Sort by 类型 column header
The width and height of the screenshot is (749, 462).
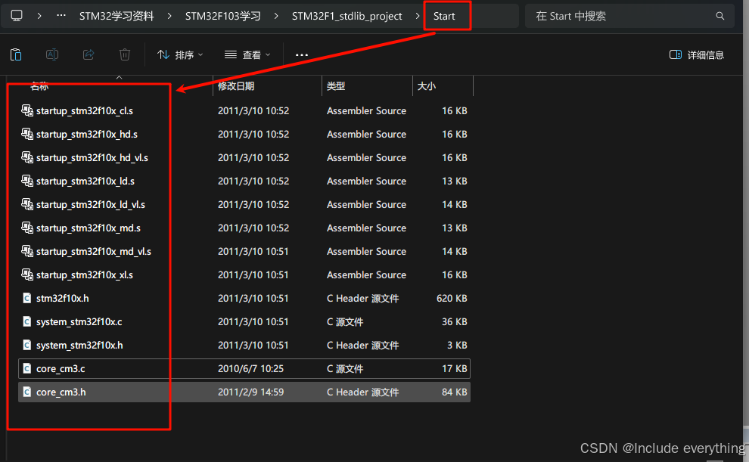(x=336, y=86)
